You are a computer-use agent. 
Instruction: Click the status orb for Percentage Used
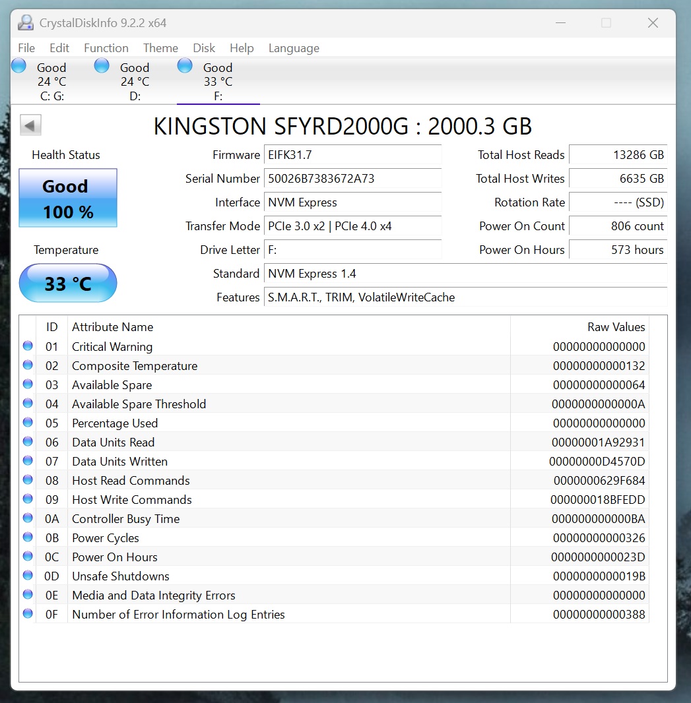pyautogui.click(x=28, y=422)
